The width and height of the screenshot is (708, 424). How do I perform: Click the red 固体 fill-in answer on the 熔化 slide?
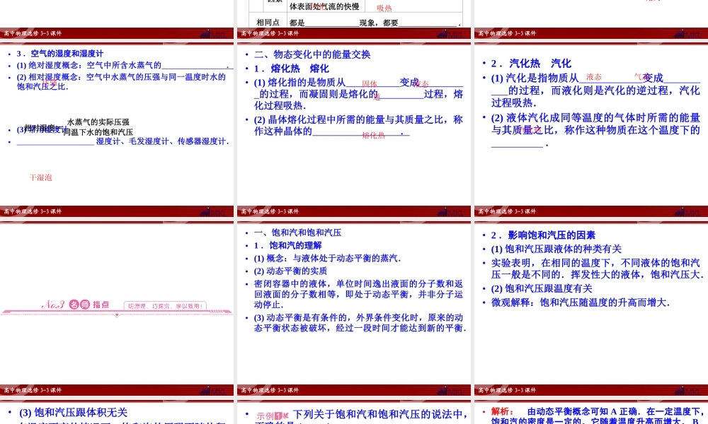click(x=369, y=83)
